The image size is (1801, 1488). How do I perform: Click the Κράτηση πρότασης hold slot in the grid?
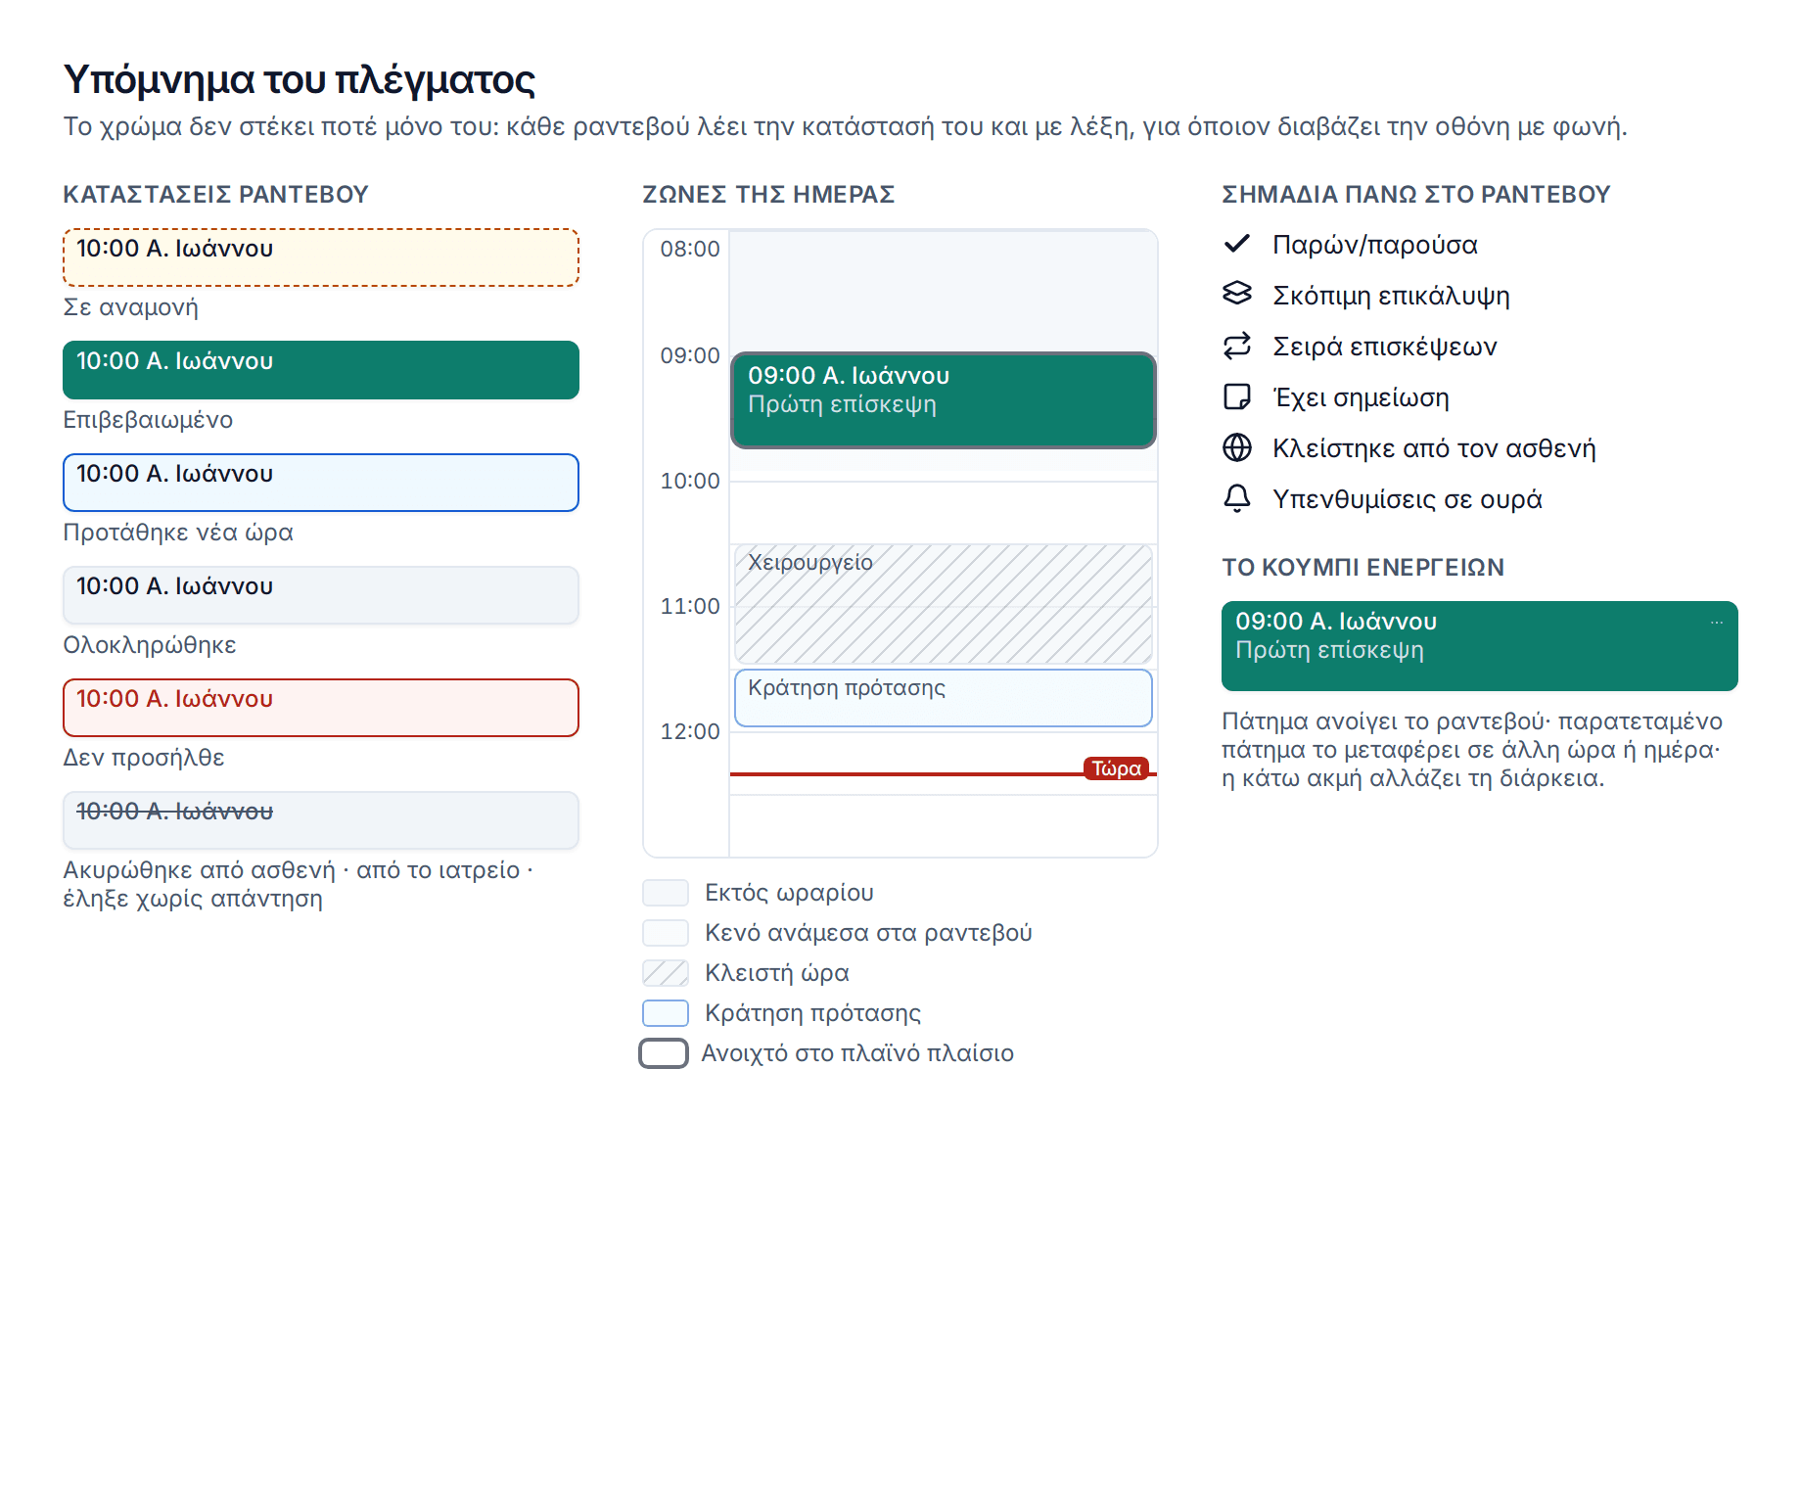click(944, 698)
